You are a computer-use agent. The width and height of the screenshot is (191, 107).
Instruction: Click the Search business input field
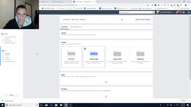click(x=135, y=12)
